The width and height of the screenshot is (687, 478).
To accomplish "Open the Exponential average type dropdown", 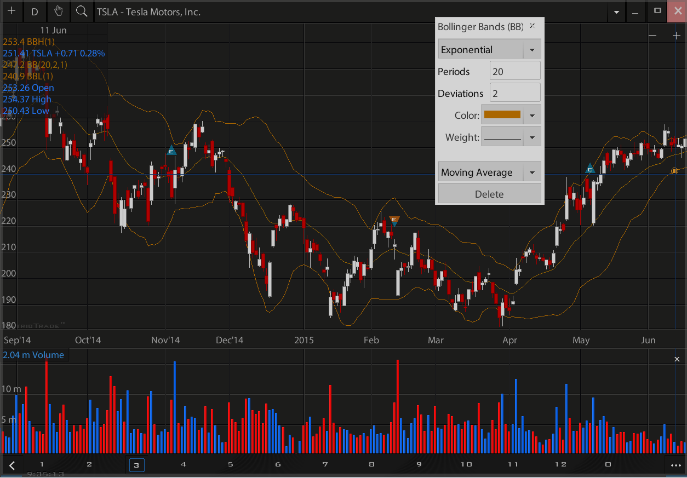I will (489, 49).
